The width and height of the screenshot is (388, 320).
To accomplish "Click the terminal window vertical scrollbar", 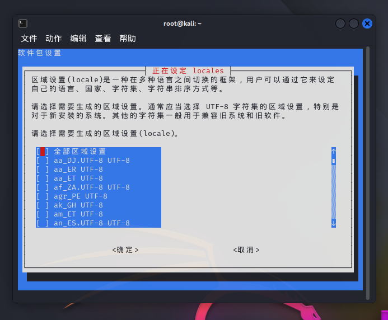I will point(368,173).
